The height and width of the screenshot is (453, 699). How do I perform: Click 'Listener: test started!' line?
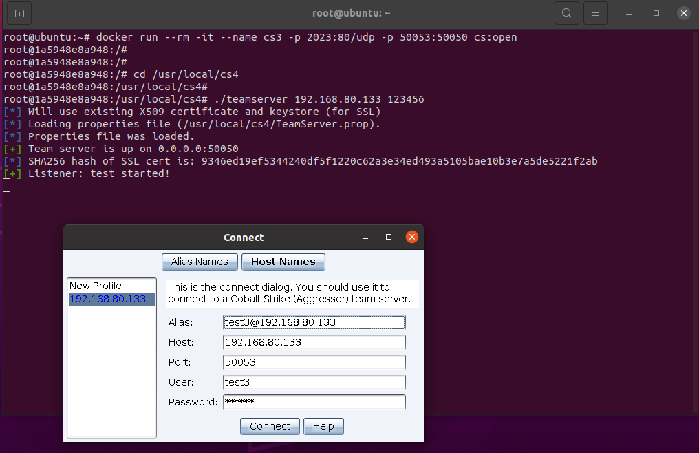87,174
